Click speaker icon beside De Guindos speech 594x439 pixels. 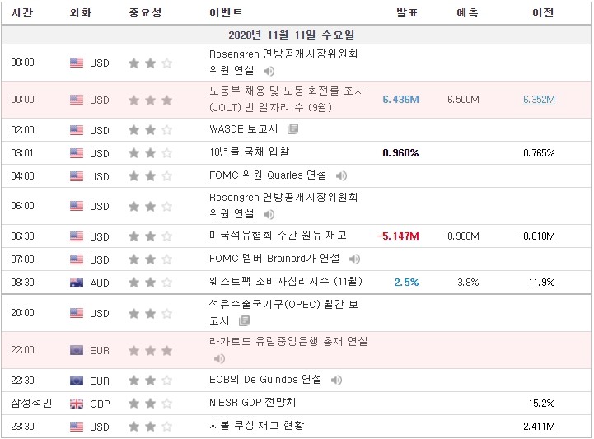336,380
